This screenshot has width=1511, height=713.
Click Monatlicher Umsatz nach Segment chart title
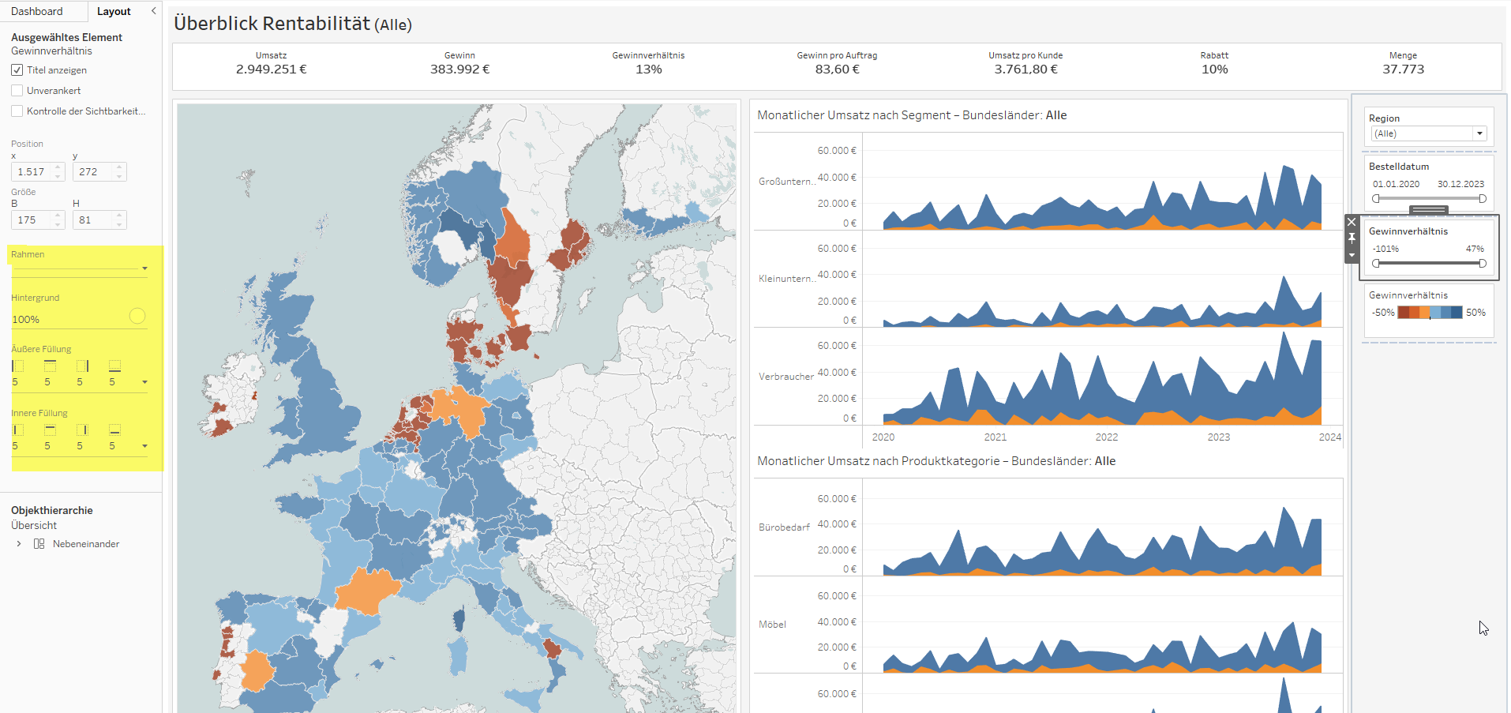[912, 115]
